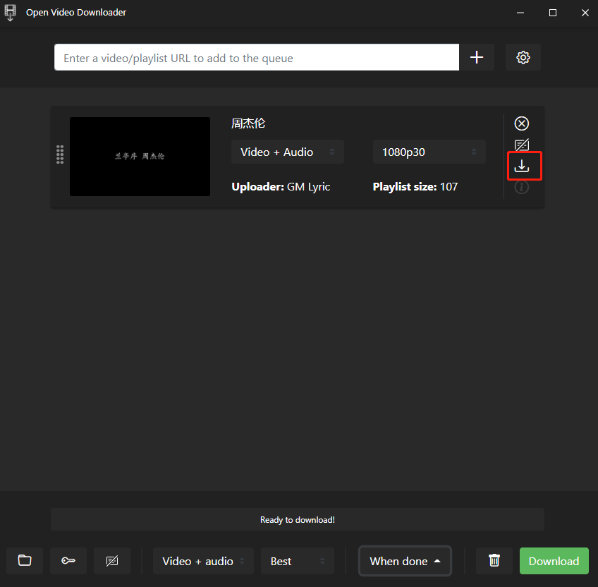This screenshot has width=598, height=587.
Task: Click the green Download button
Action: (554, 561)
